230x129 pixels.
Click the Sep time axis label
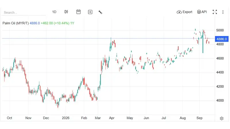(200, 118)
